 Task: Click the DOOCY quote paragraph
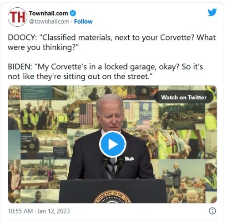pos(112,42)
